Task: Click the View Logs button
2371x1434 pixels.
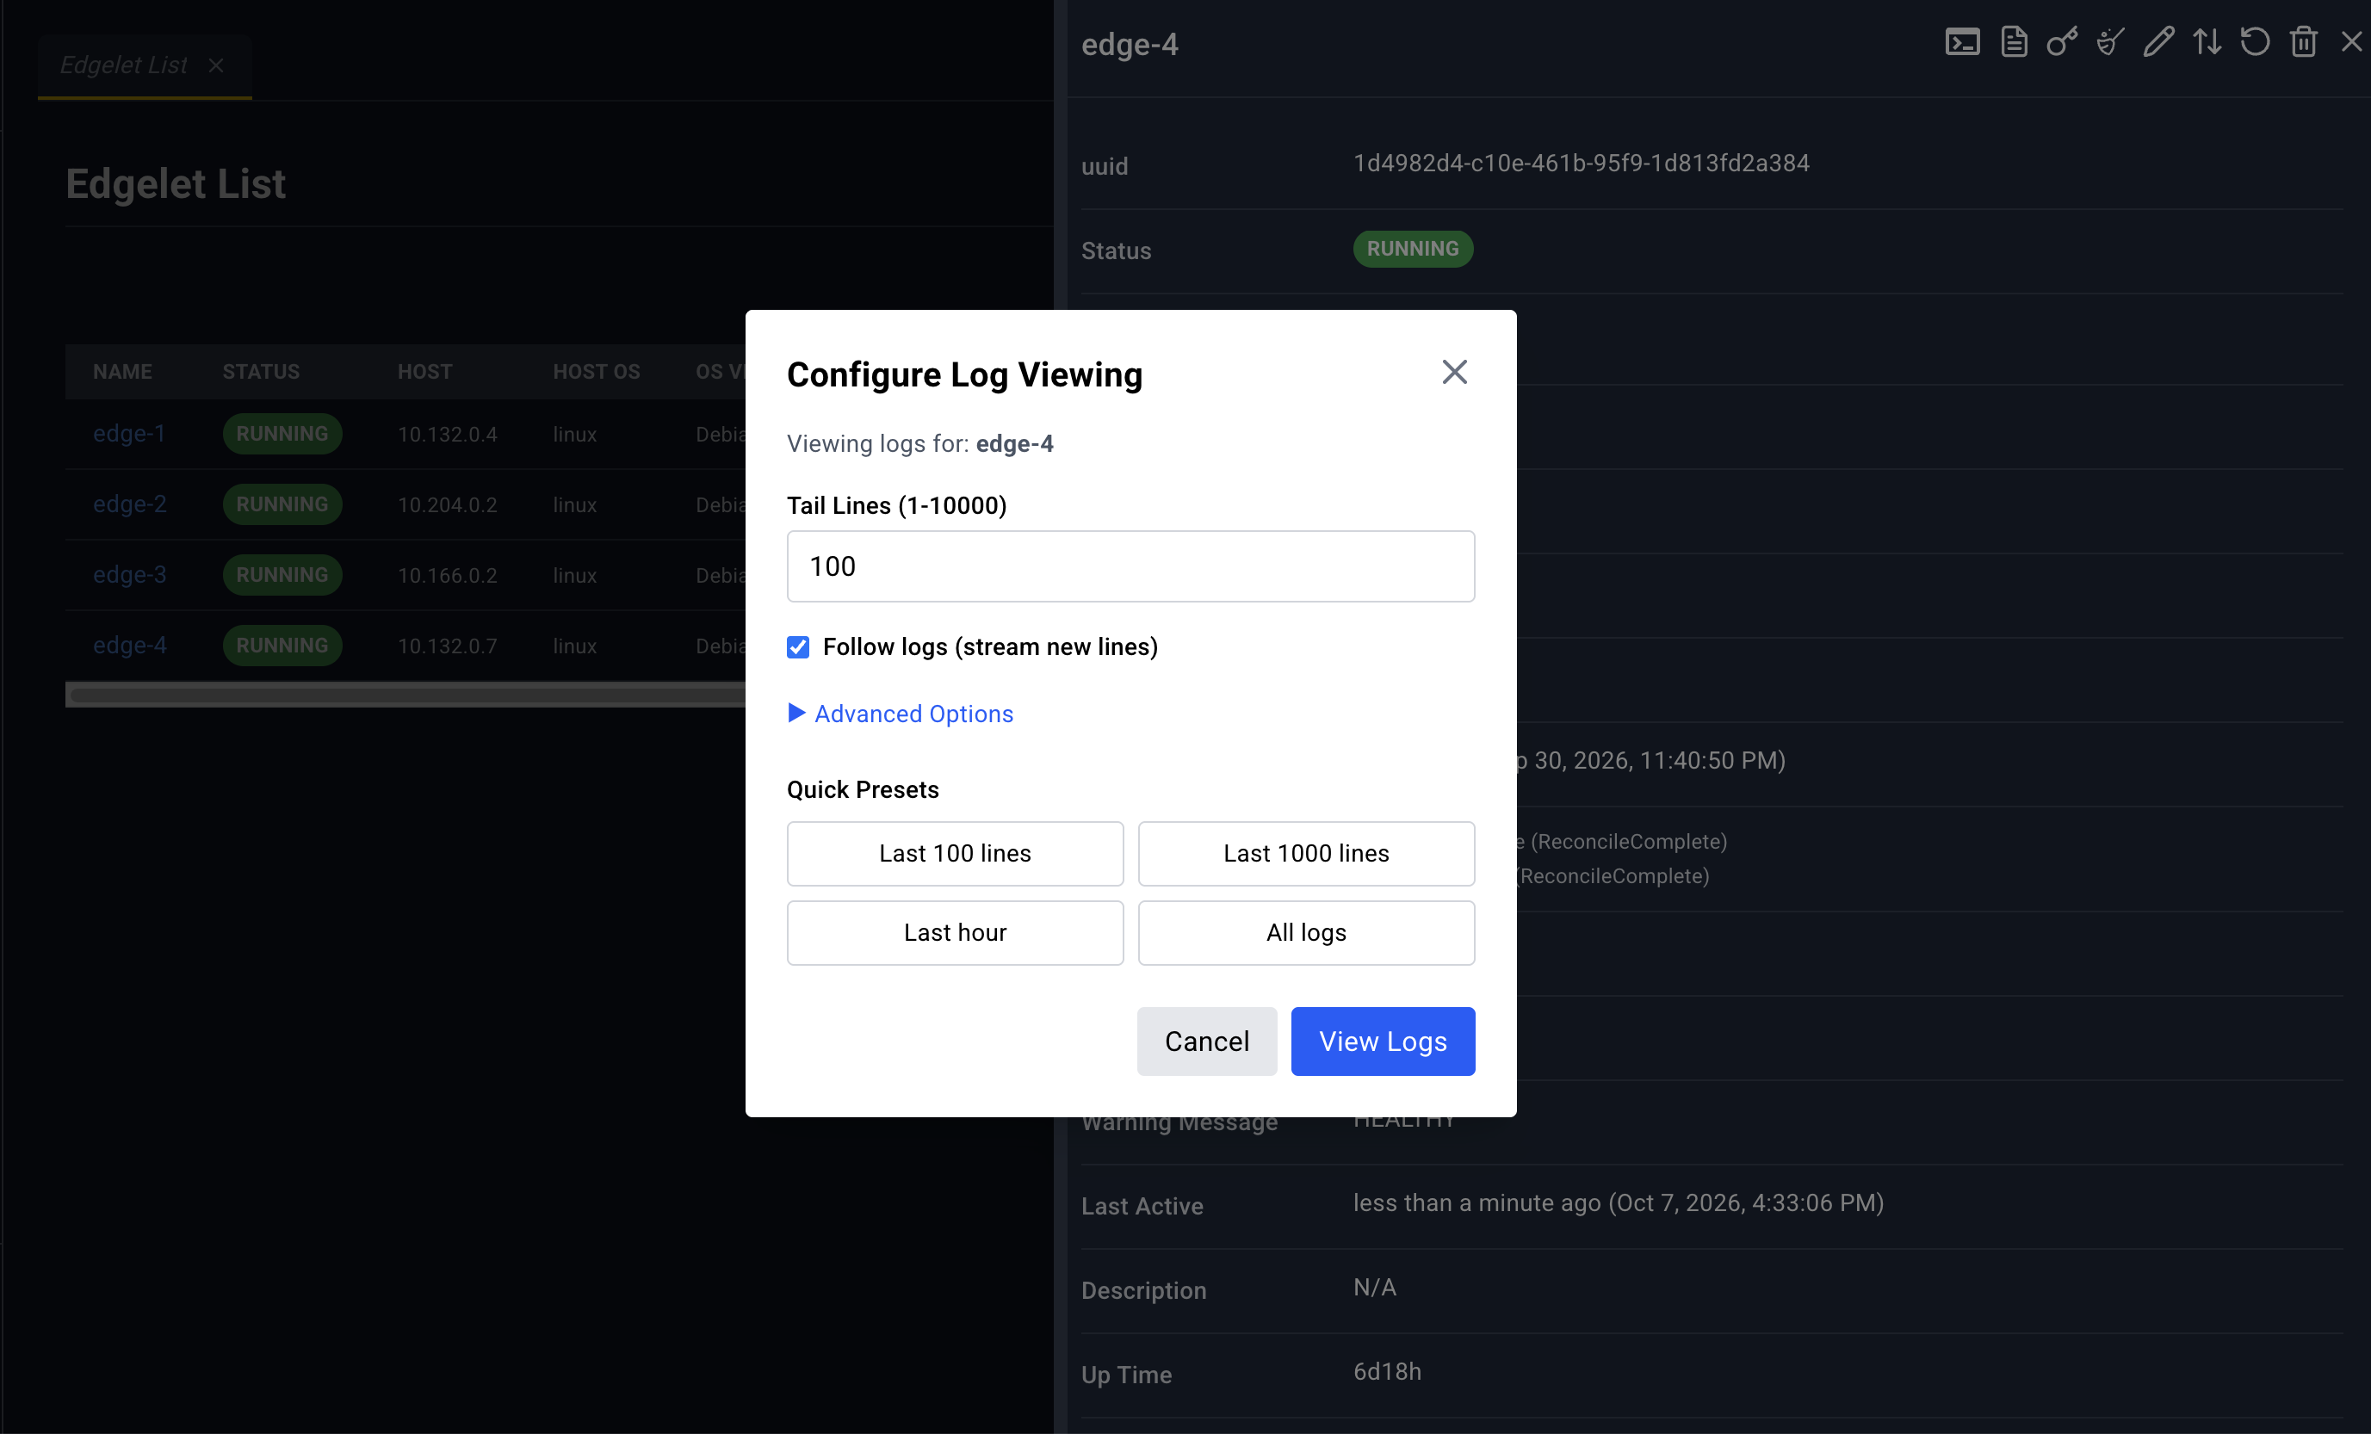Action: click(1383, 1042)
